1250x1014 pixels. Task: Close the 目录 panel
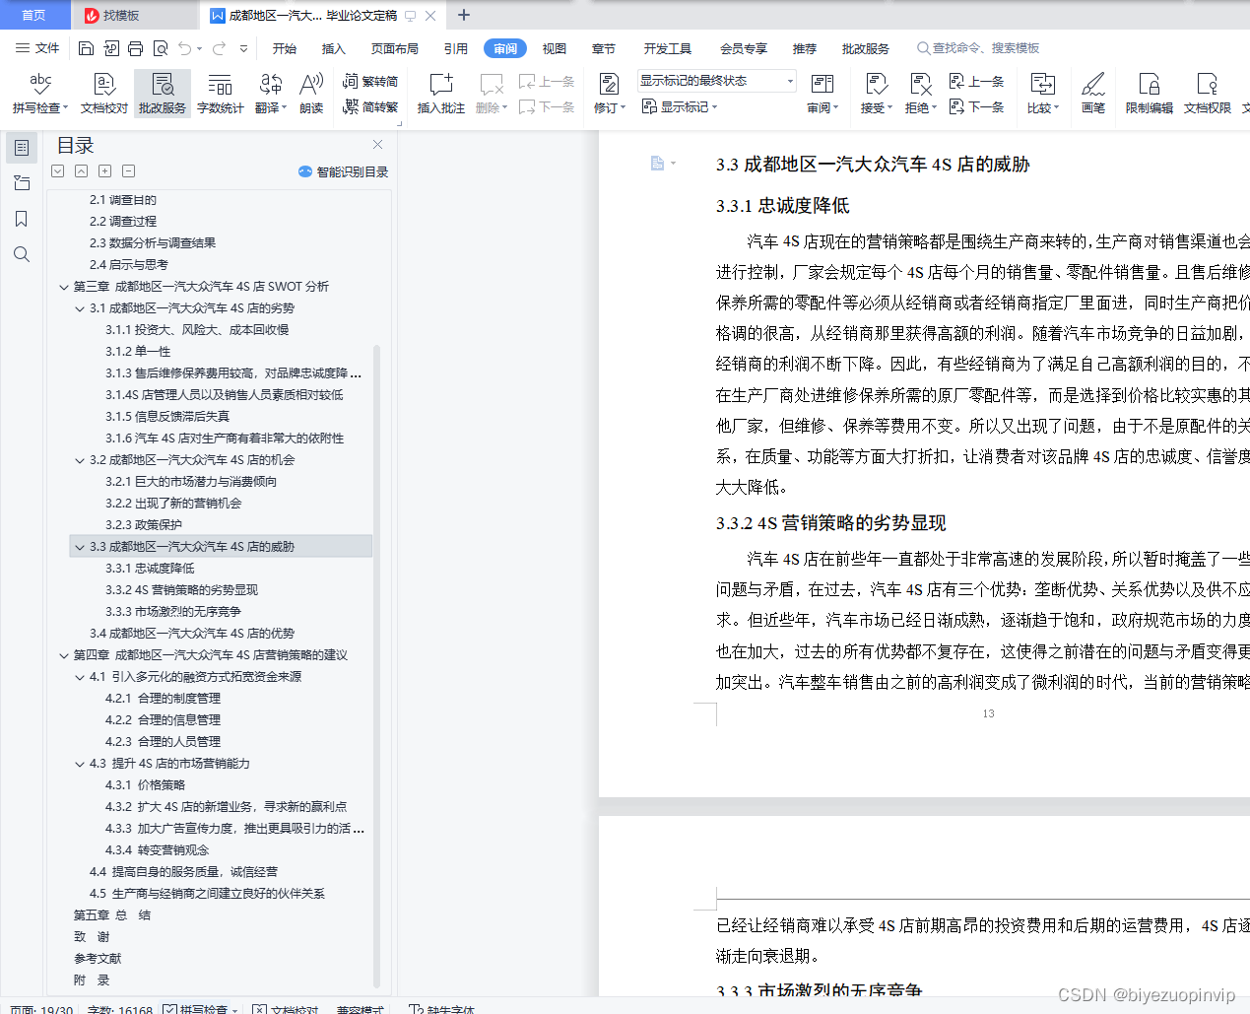click(377, 144)
